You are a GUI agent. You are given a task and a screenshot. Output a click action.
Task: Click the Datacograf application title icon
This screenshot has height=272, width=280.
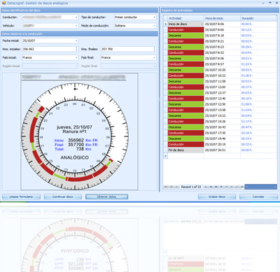tap(3, 3)
